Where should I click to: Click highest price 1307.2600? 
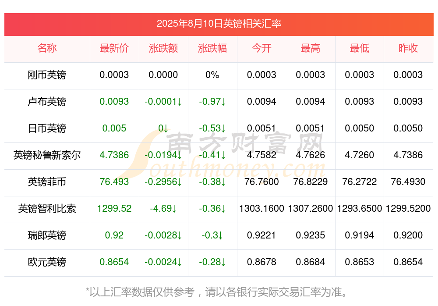[311, 209]
